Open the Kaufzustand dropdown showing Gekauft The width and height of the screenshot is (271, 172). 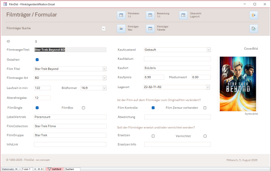point(209,50)
